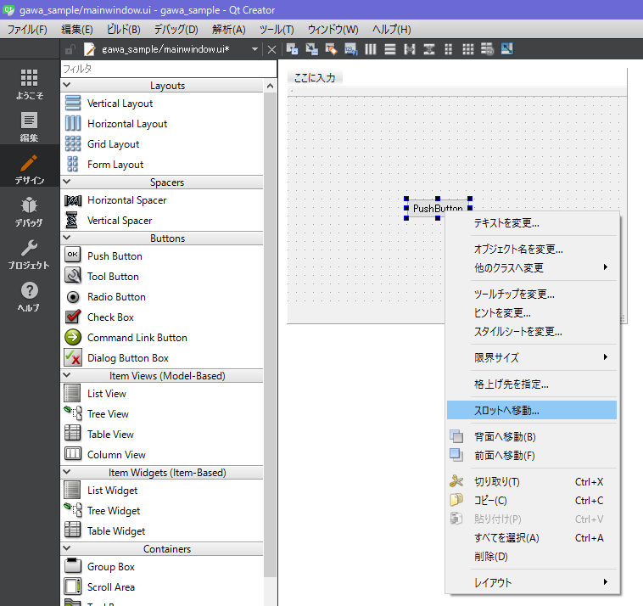
Task: Click the Break Layout toolbar icon
Action: tap(487, 49)
